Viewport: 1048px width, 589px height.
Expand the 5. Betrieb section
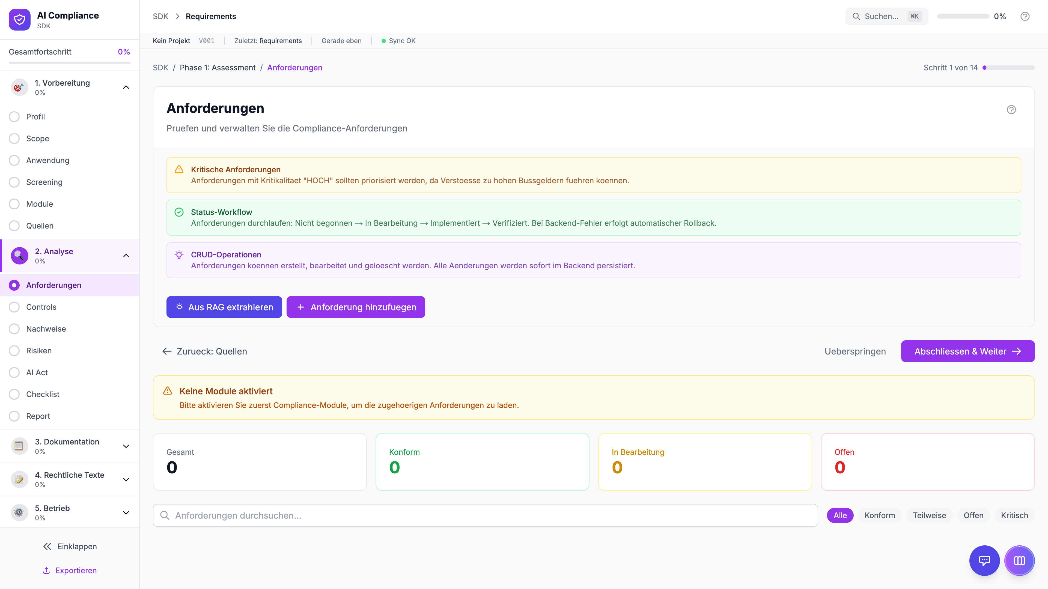tap(126, 513)
